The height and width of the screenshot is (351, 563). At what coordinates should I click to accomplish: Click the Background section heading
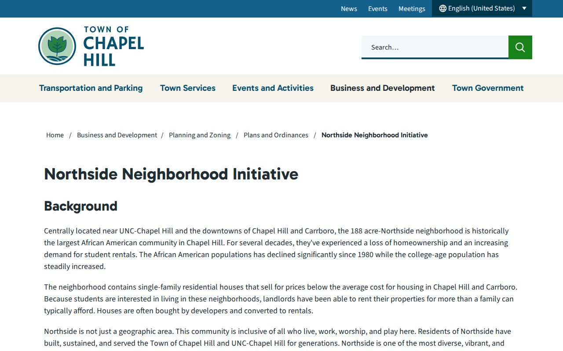tap(80, 206)
